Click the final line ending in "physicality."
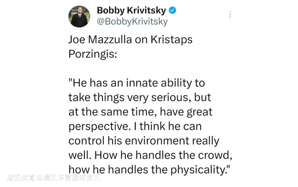 click(149, 170)
